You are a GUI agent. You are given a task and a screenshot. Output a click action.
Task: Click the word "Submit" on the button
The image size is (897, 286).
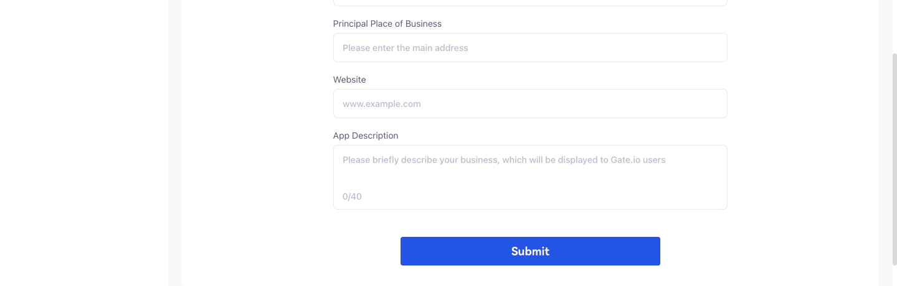[x=530, y=251]
